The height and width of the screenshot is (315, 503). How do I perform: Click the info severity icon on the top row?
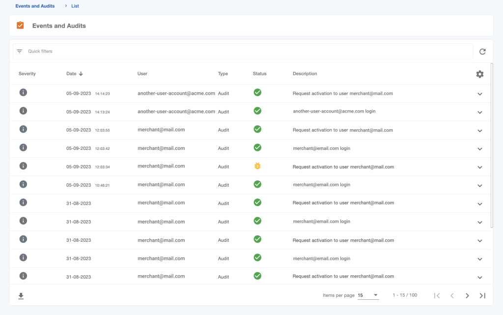click(x=23, y=92)
